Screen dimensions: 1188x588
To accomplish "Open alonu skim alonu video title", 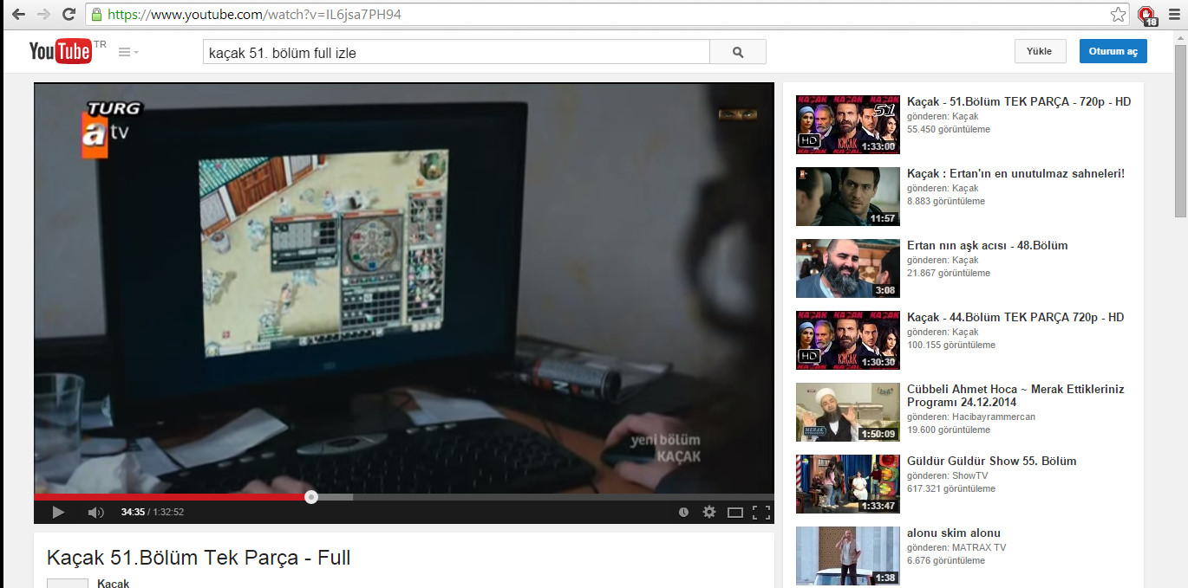I will pos(954,533).
